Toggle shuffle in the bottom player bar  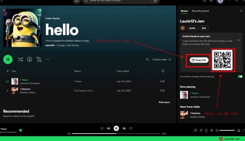(102, 128)
